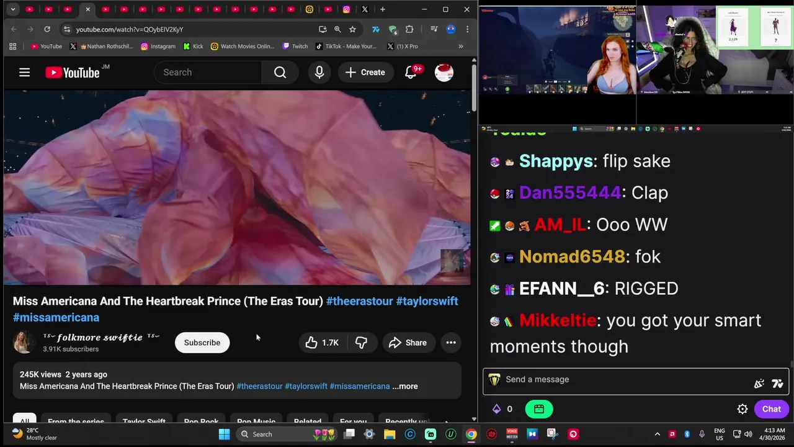Viewport: 794px width, 447px height.
Task: Click the Create button on YouTube
Action: click(365, 73)
